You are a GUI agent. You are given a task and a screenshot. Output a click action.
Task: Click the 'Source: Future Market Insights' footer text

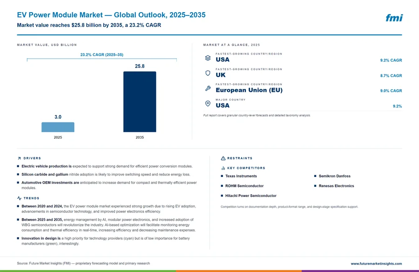[x=83, y=264]
